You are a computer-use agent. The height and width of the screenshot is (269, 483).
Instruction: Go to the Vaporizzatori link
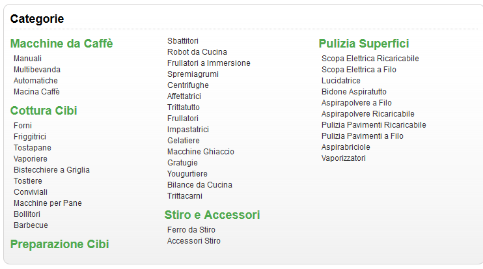[x=344, y=158]
